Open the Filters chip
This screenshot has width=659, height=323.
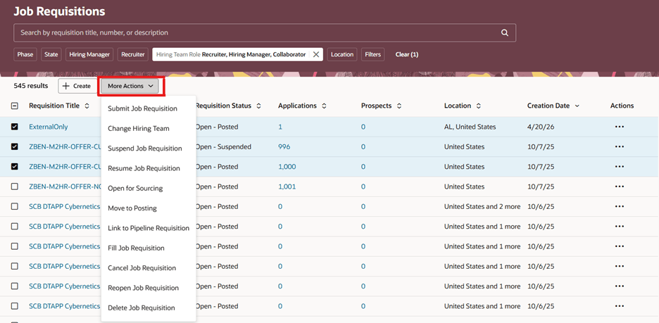point(372,55)
